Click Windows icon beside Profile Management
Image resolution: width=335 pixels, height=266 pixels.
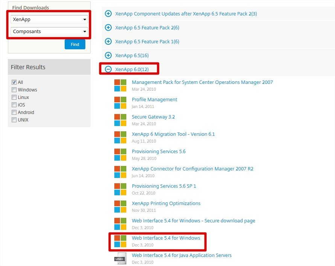[x=120, y=103]
